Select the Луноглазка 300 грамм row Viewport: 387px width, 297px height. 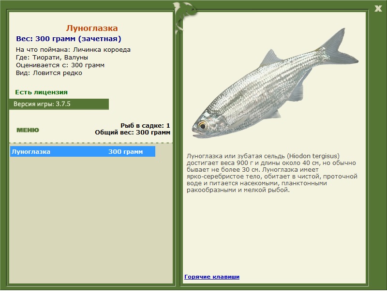coord(83,151)
